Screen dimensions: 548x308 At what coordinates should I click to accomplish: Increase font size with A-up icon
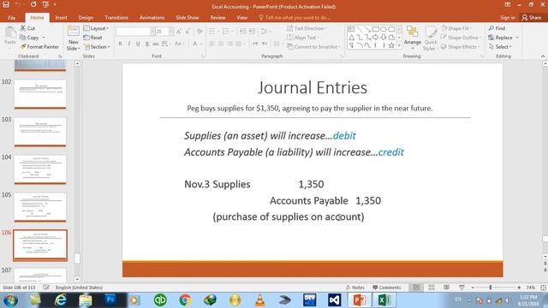(179, 32)
